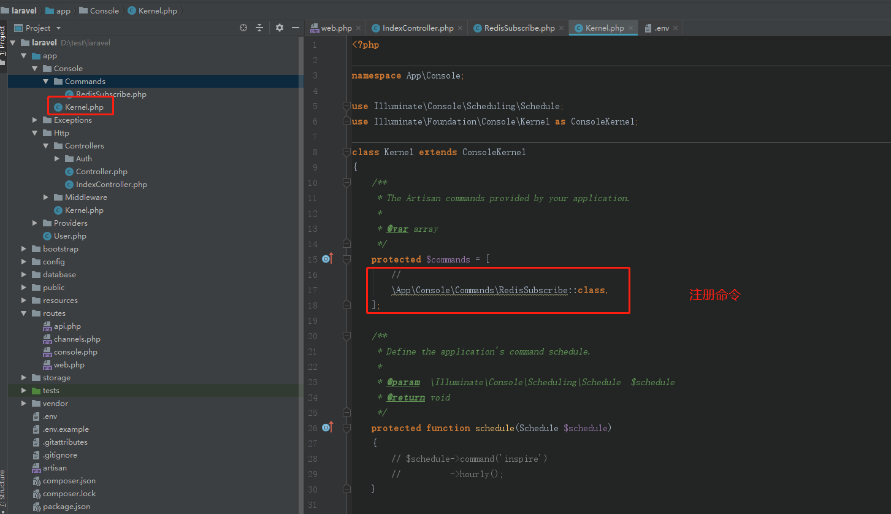Image resolution: width=891 pixels, height=514 pixels.
Task: Hide the Project panel with minimize icon
Action: tap(296, 28)
